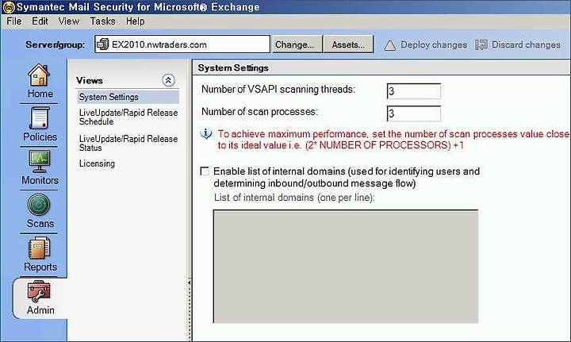Open the Monitors section icon
Image resolution: width=571 pixels, height=342 pixels.
pyautogui.click(x=40, y=161)
